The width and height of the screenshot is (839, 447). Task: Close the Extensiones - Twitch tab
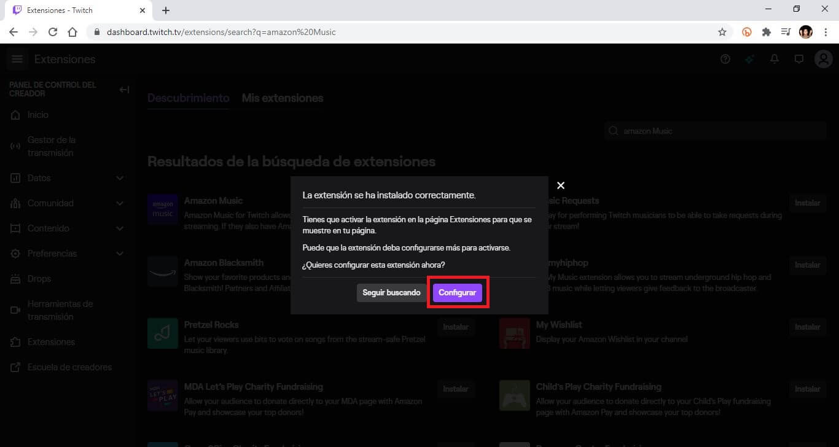point(142,10)
